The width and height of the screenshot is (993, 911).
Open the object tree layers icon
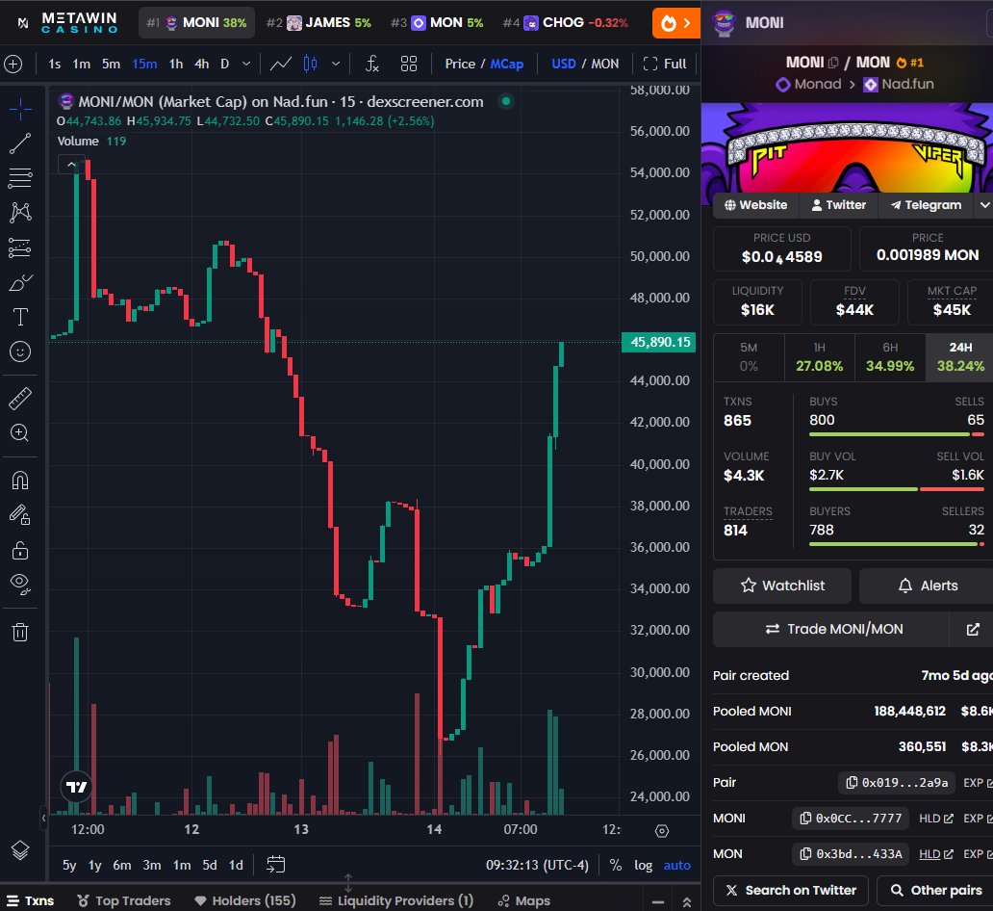coord(20,850)
